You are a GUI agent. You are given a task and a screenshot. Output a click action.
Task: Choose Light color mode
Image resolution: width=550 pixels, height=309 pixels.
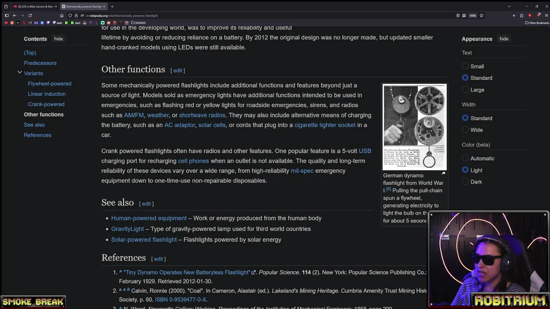pyautogui.click(x=465, y=170)
